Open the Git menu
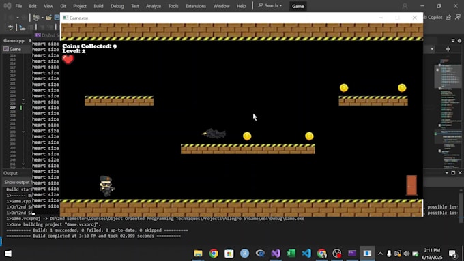Screen dimensions: 464x261 click(63, 6)
